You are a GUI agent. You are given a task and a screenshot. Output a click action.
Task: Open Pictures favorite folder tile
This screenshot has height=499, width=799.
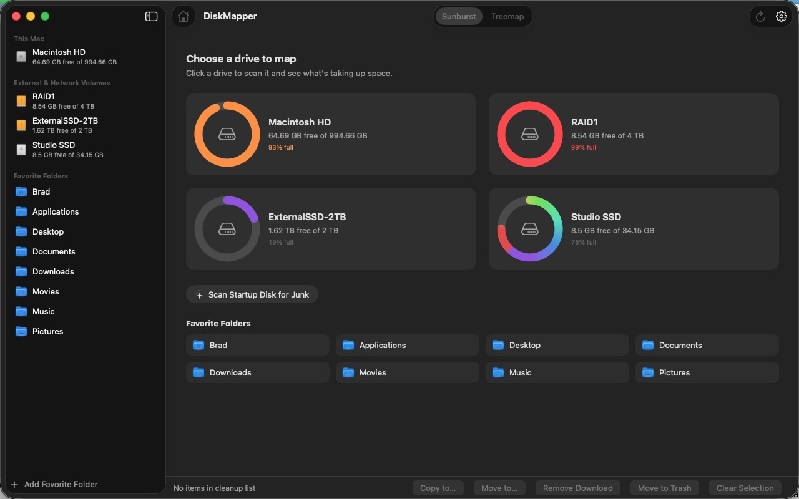[707, 372]
